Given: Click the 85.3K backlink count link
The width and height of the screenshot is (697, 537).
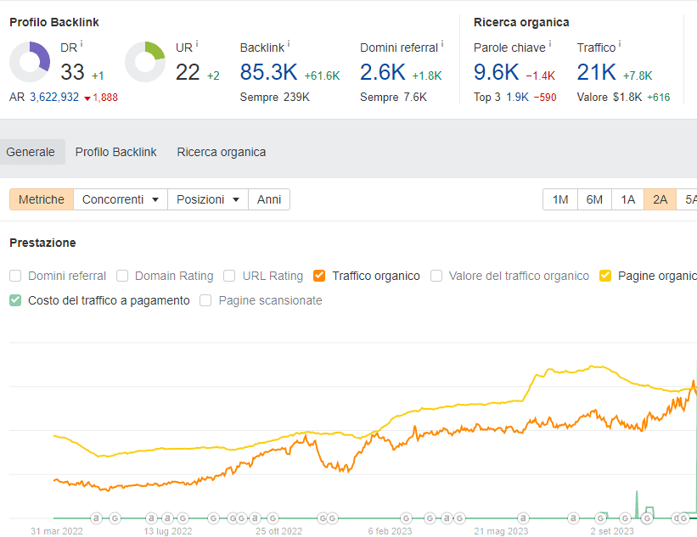Looking at the screenshot, I should click(x=269, y=72).
